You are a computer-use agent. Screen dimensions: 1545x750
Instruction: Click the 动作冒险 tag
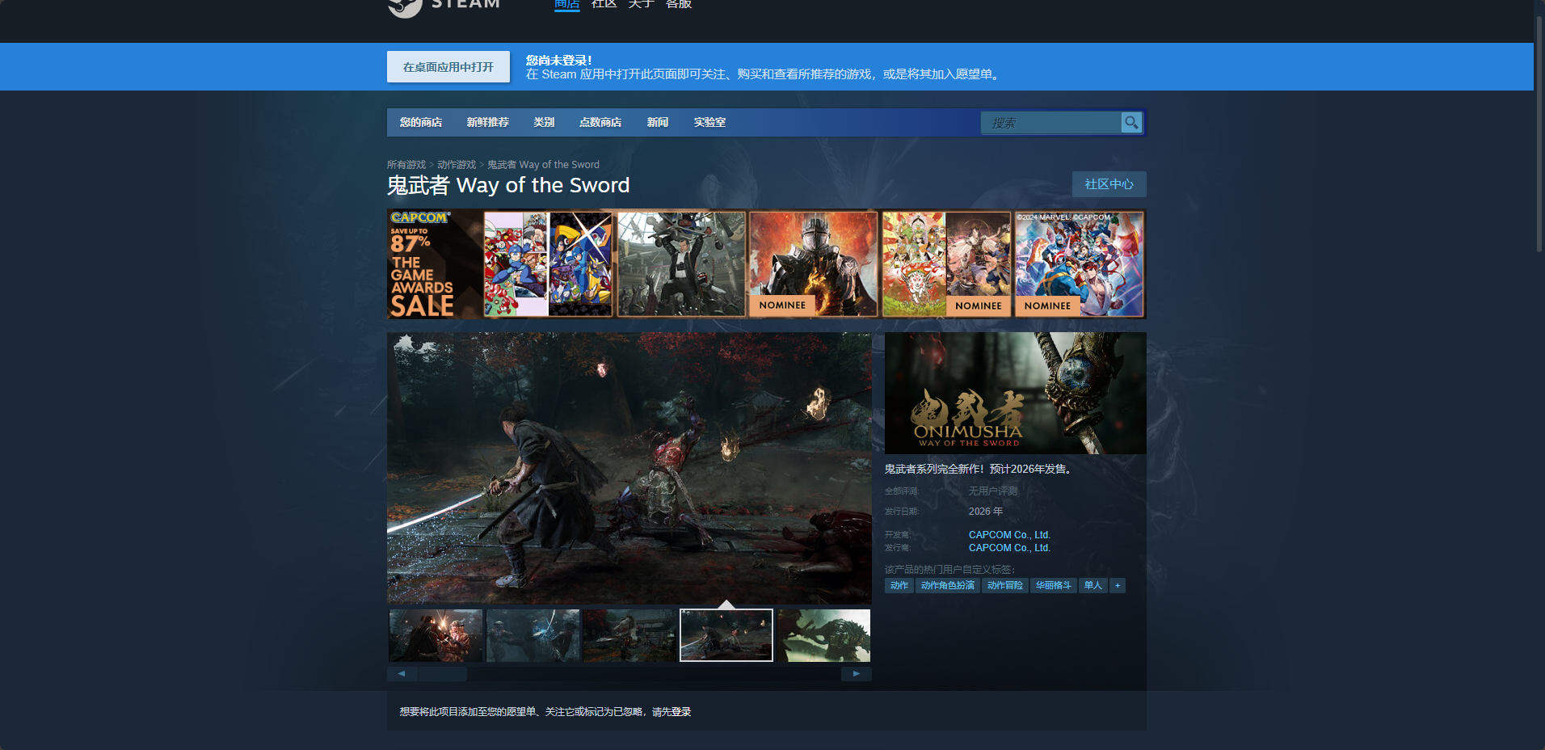(x=1005, y=585)
